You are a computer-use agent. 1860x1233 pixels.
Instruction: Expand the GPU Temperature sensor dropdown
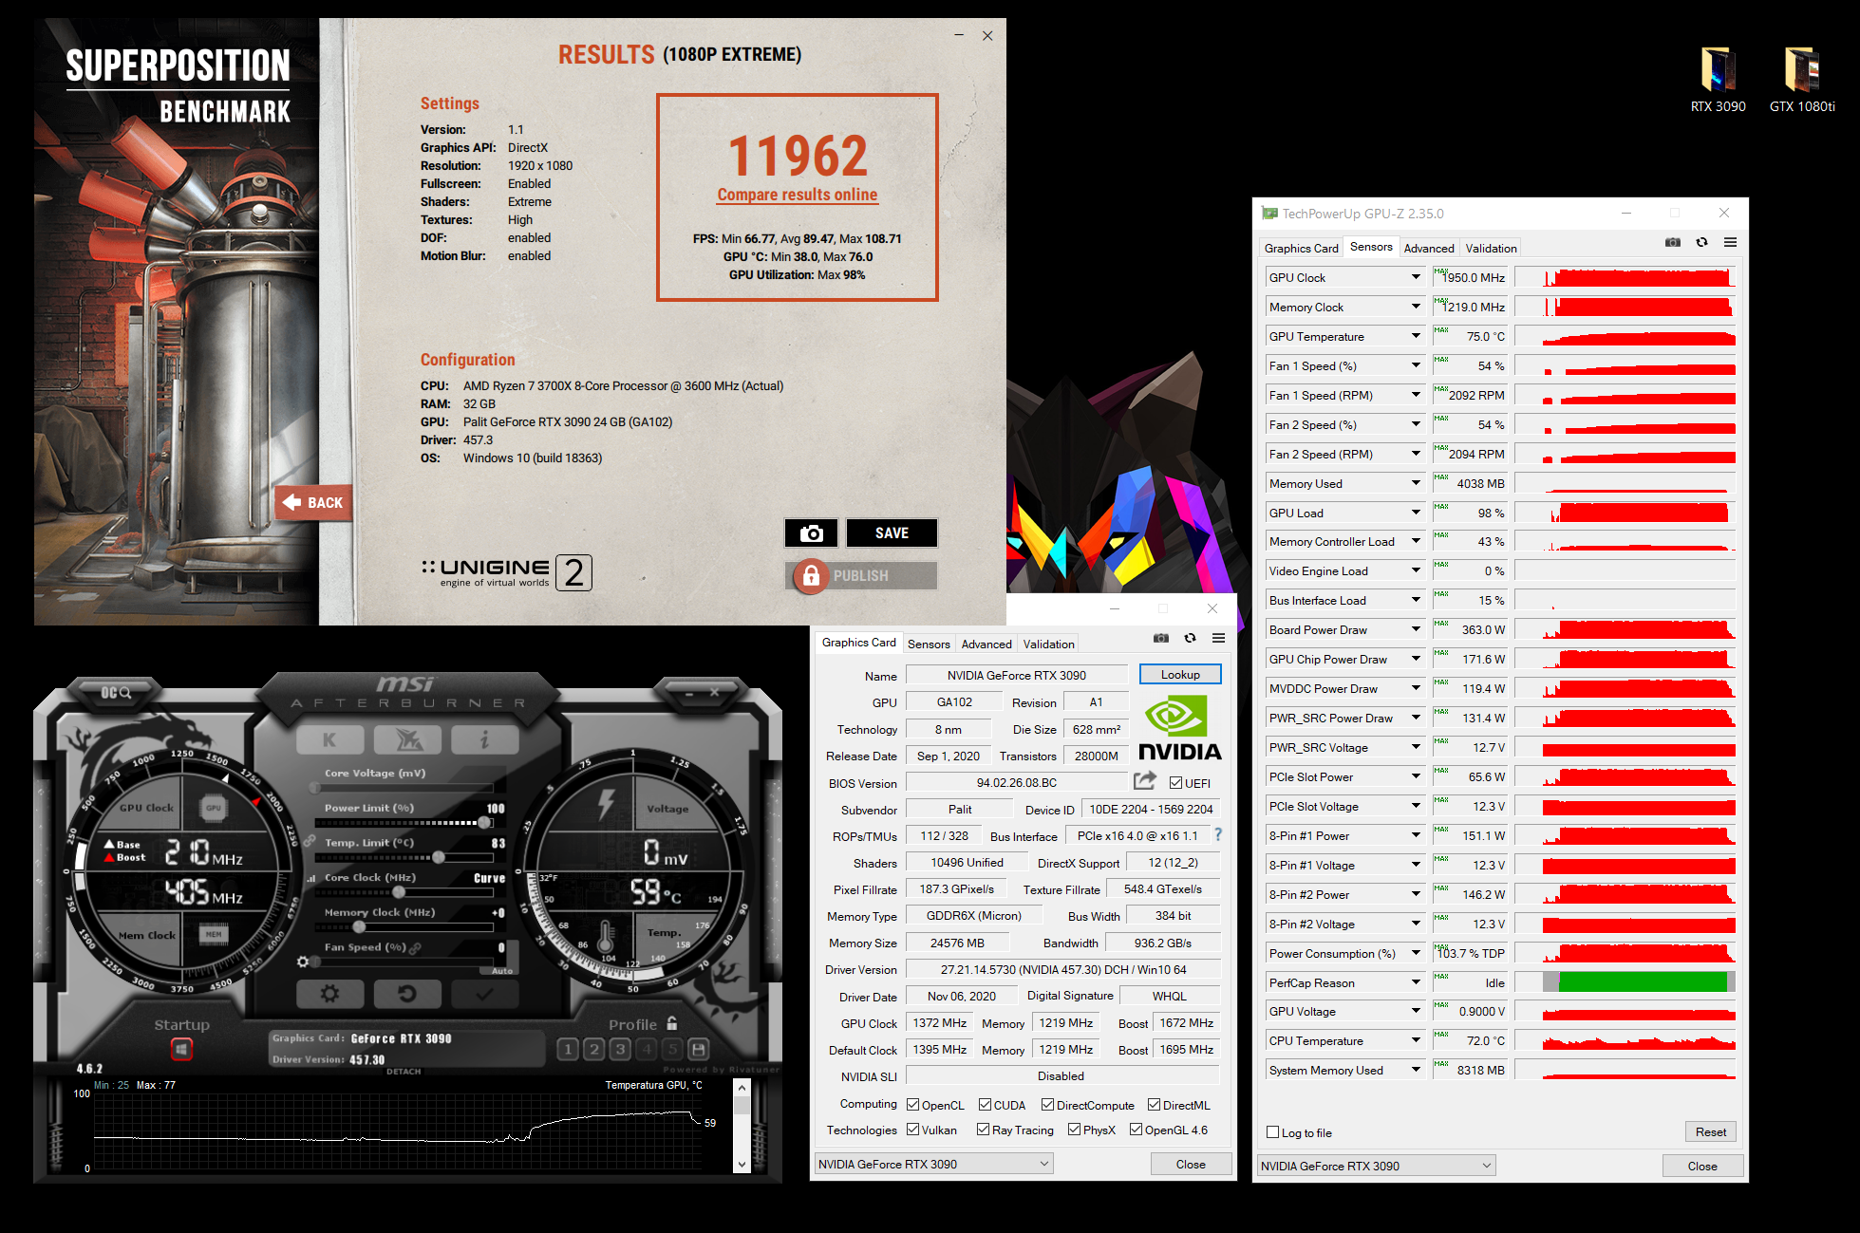[x=1415, y=336]
